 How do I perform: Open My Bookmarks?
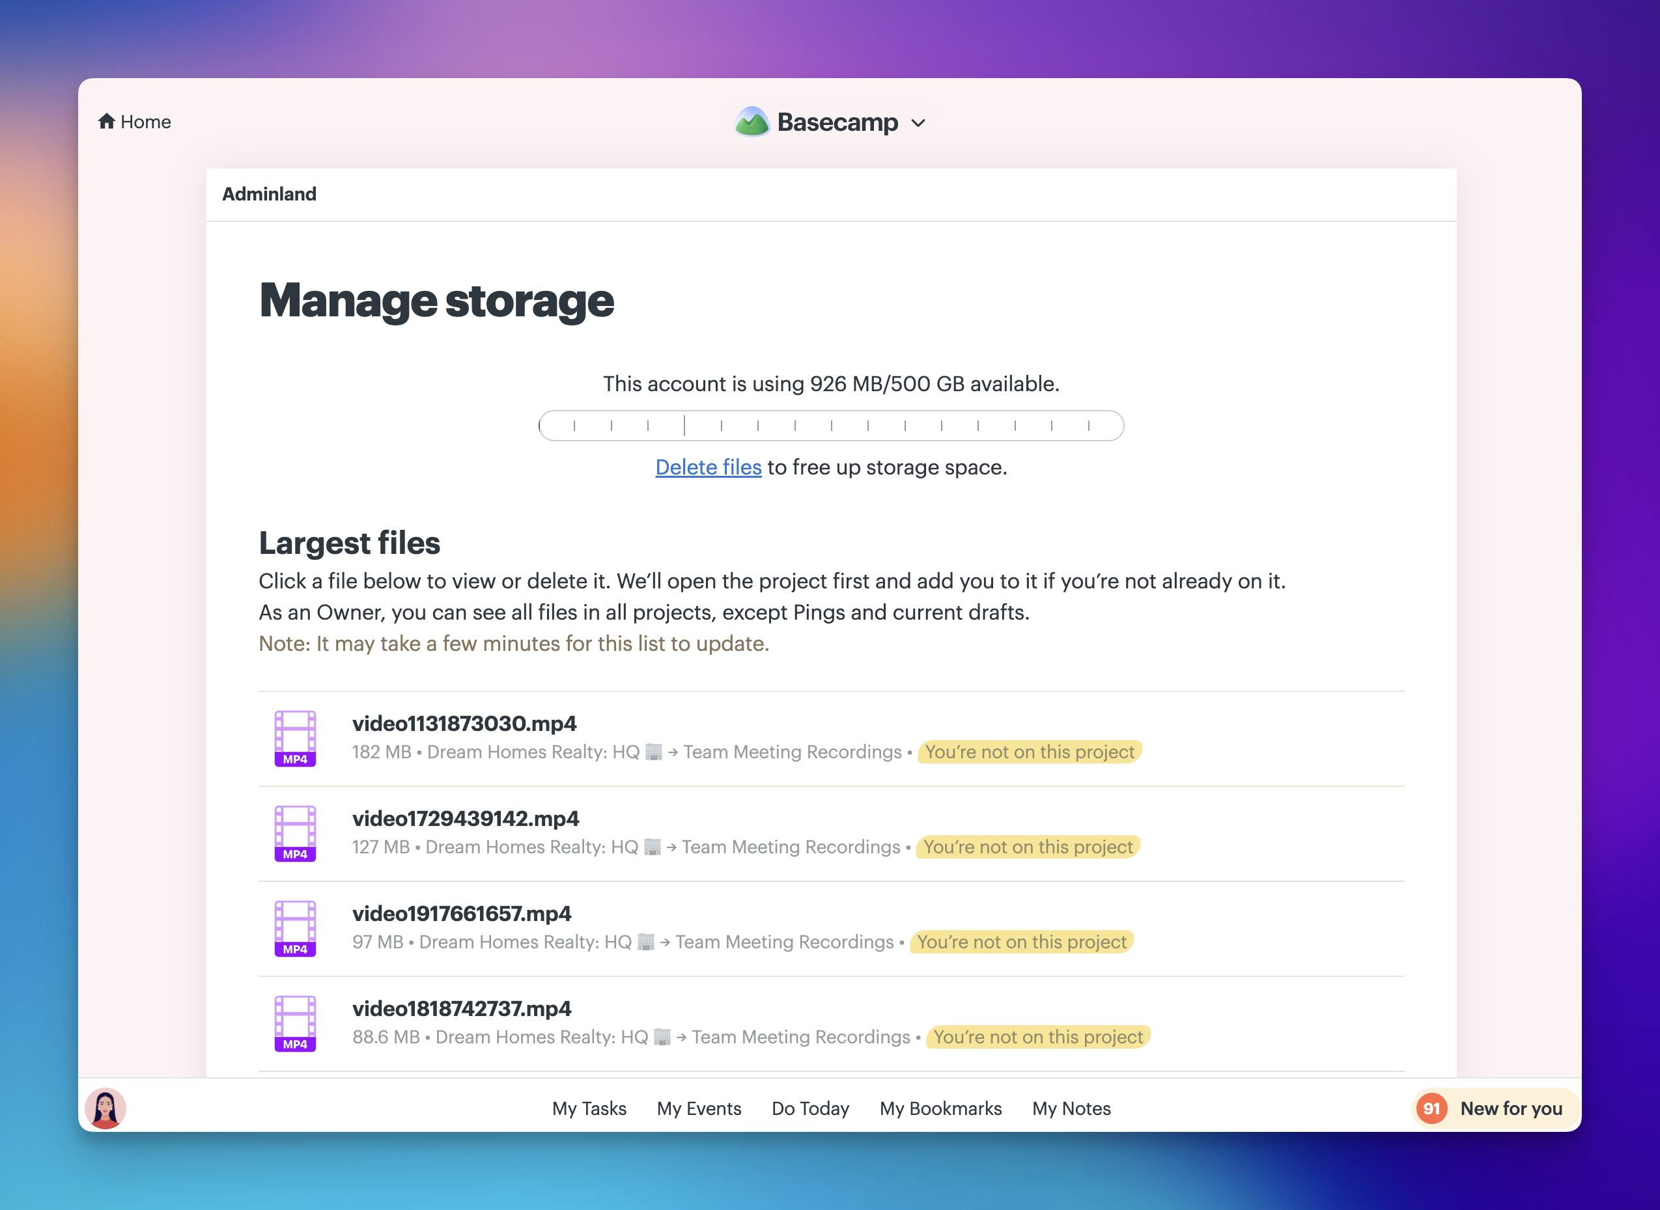[x=940, y=1109]
